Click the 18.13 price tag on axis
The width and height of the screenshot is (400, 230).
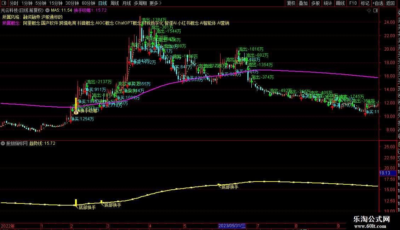click(x=388, y=173)
